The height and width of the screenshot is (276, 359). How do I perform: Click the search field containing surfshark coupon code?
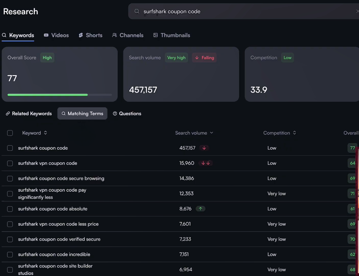coord(244,11)
